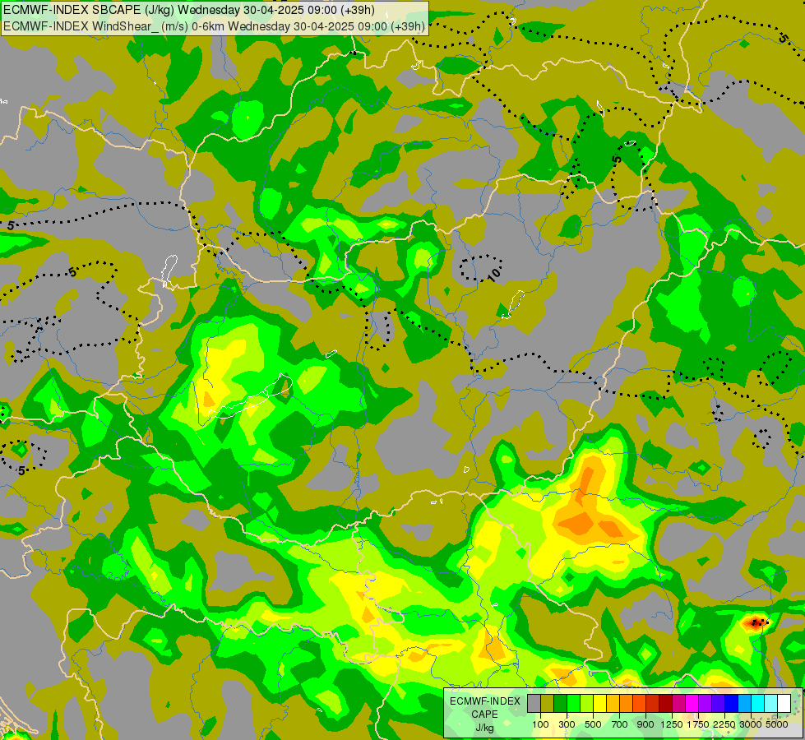This screenshot has width=805, height=740.
Task: Select the dark red legend swatch
Action: tap(666, 703)
